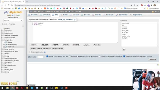
Task: Expand the desfimasco database node
Action: [x=2, y=33]
